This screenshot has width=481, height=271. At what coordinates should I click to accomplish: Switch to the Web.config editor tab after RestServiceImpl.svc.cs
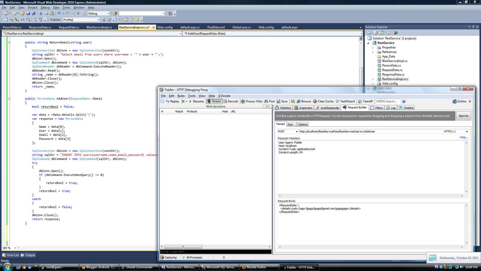click(x=165, y=27)
